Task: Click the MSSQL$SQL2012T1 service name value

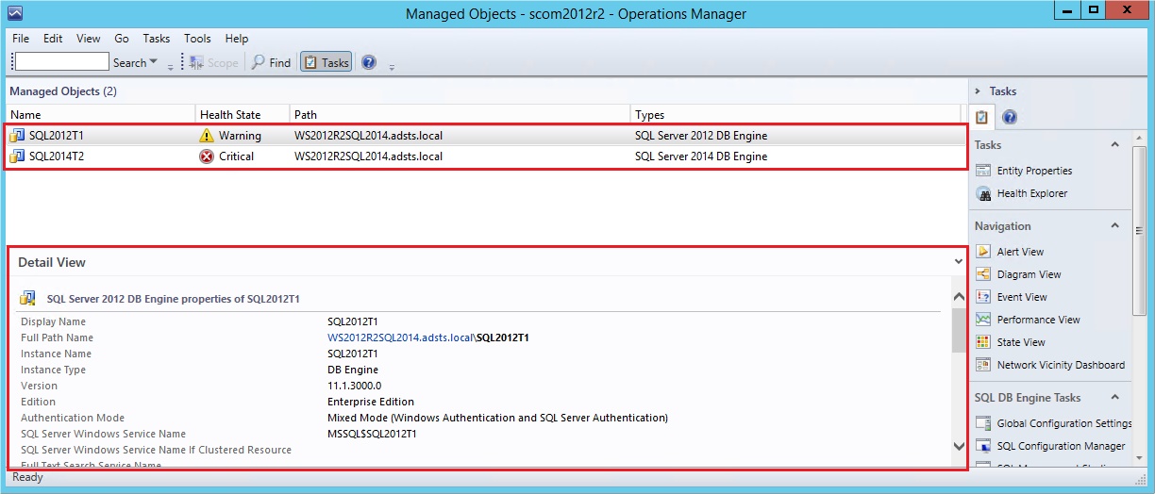Action: [x=372, y=434]
